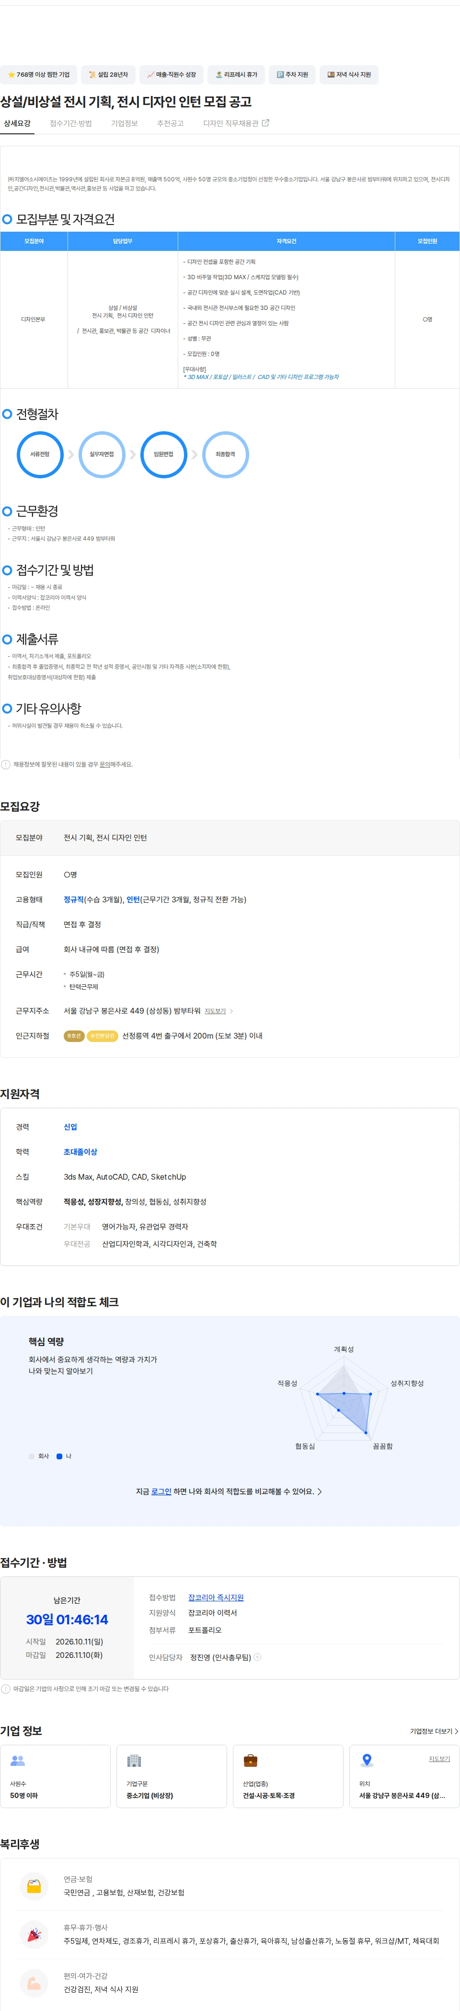Image resolution: width=460 pixels, height=2011 pixels.
Task: Switch to the 기업정보 tab
Action: coord(124,123)
